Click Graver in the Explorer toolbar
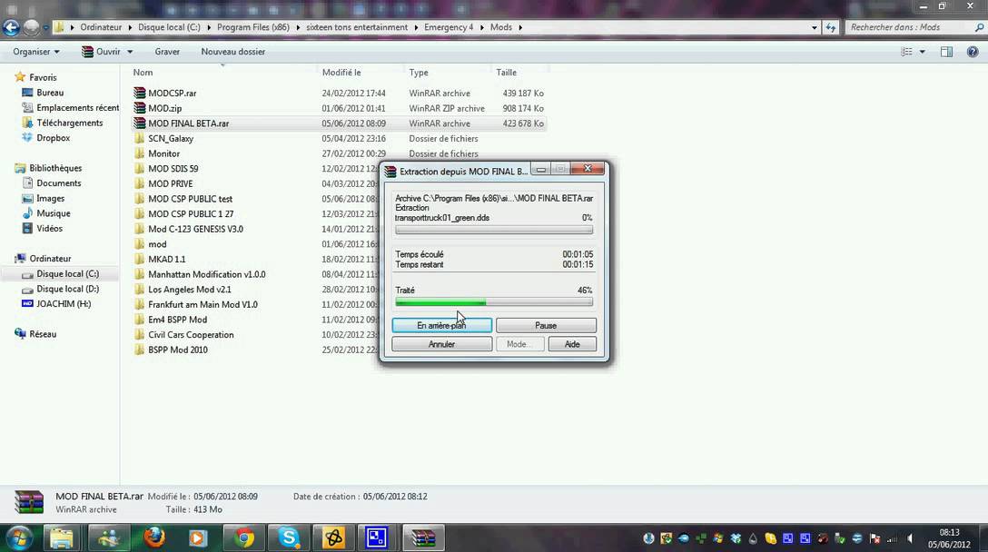Screen dimensions: 988x552 pos(167,52)
